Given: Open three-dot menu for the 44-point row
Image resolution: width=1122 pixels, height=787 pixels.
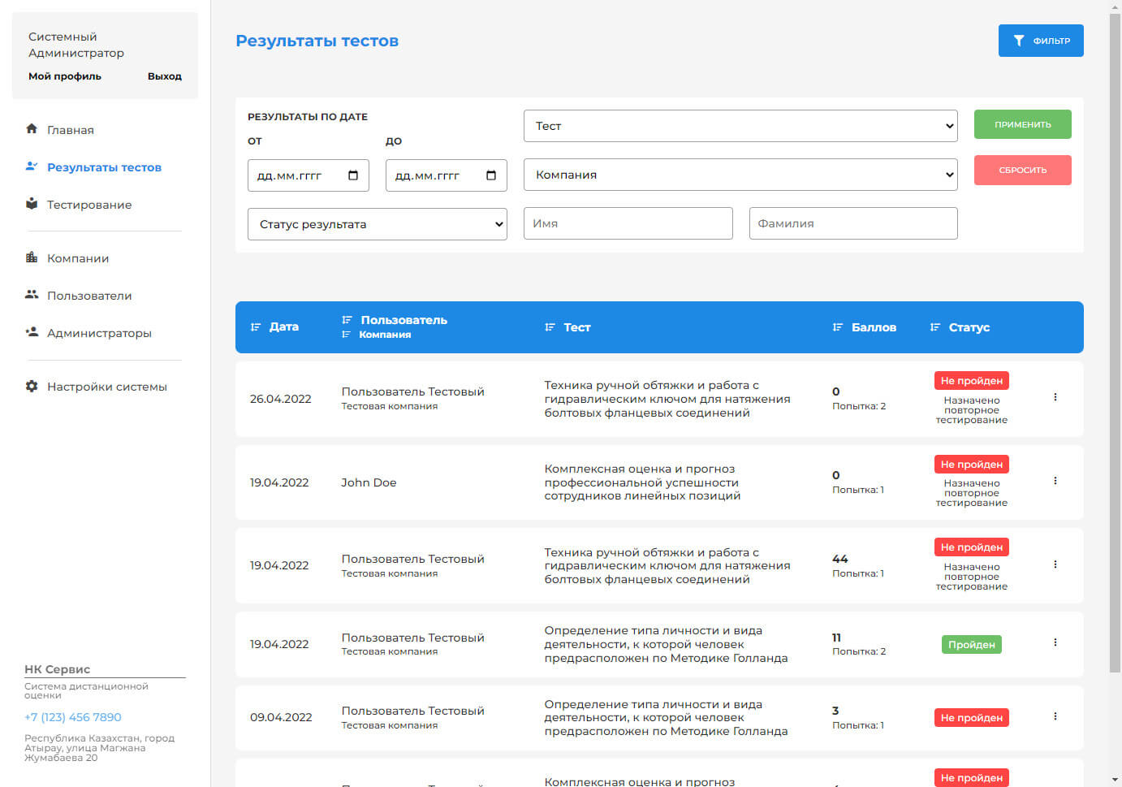Looking at the screenshot, I should (x=1055, y=564).
